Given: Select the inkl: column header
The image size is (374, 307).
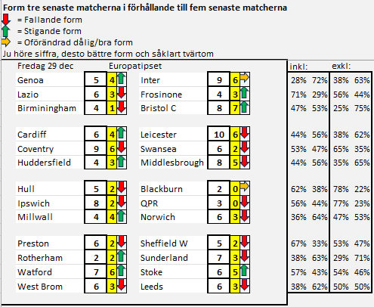Looking at the screenshot, I should pos(298,67).
